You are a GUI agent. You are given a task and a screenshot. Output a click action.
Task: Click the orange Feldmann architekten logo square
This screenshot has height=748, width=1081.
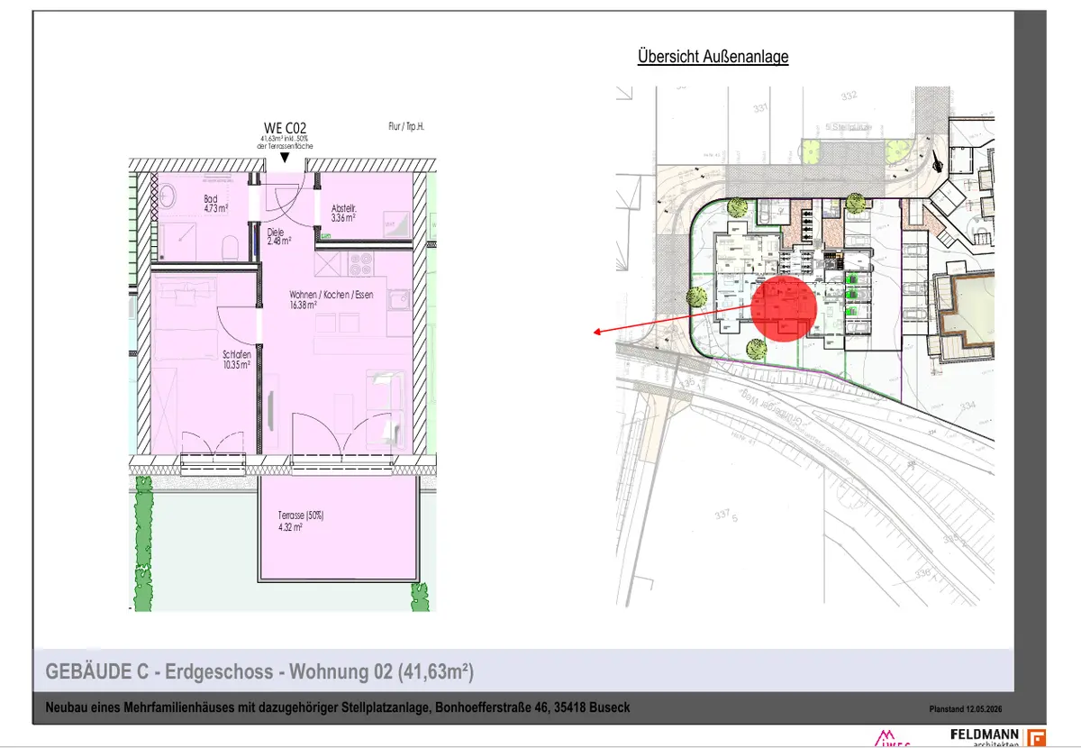point(1038,738)
